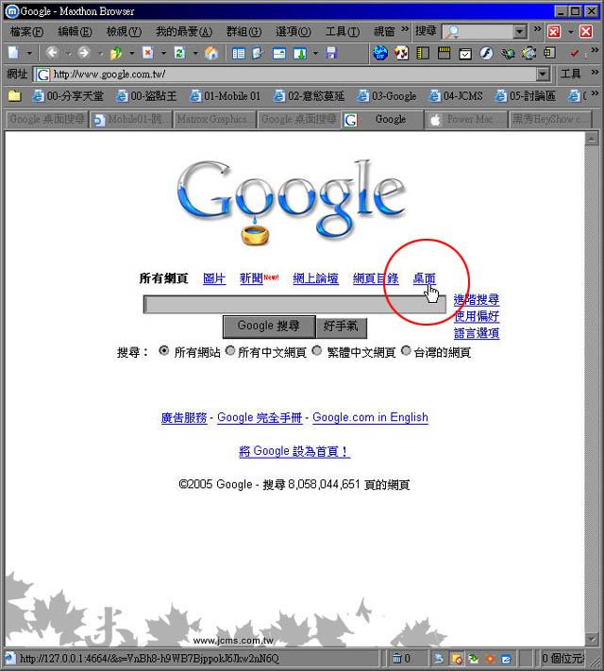
Task: Expand the plugin toolbar overflow chevron
Action: coord(595,50)
